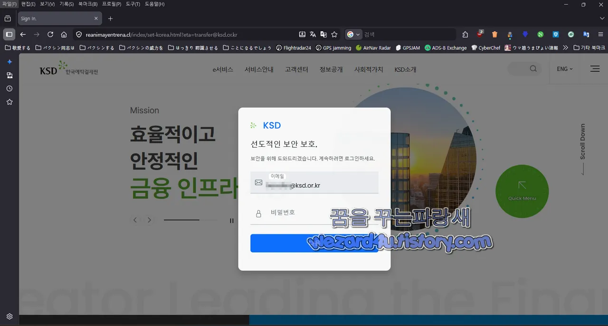Click the blue 로그인 submit button
The width and height of the screenshot is (608, 326).
click(x=314, y=243)
